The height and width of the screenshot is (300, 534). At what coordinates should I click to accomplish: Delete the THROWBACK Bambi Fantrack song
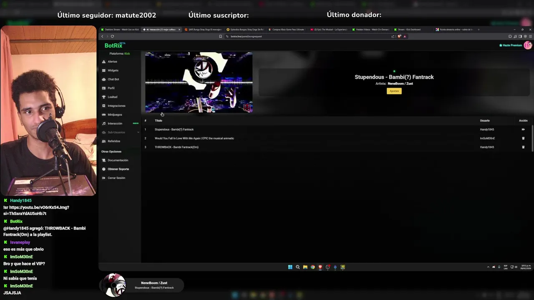click(x=523, y=147)
